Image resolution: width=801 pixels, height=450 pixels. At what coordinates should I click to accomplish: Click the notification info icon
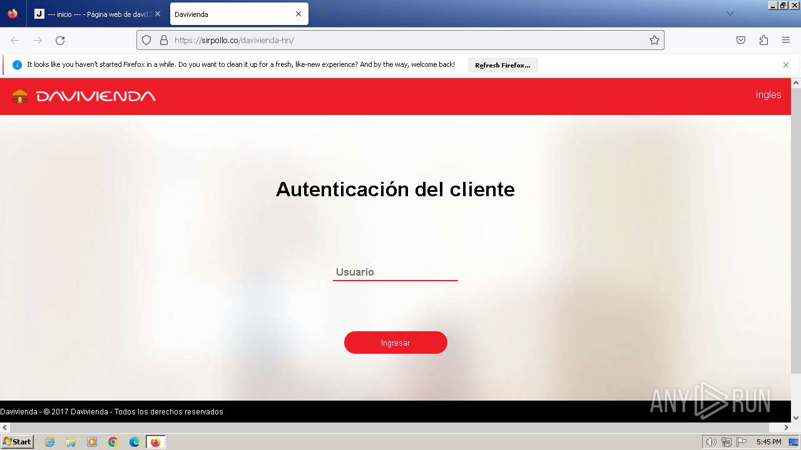(x=17, y=65)
